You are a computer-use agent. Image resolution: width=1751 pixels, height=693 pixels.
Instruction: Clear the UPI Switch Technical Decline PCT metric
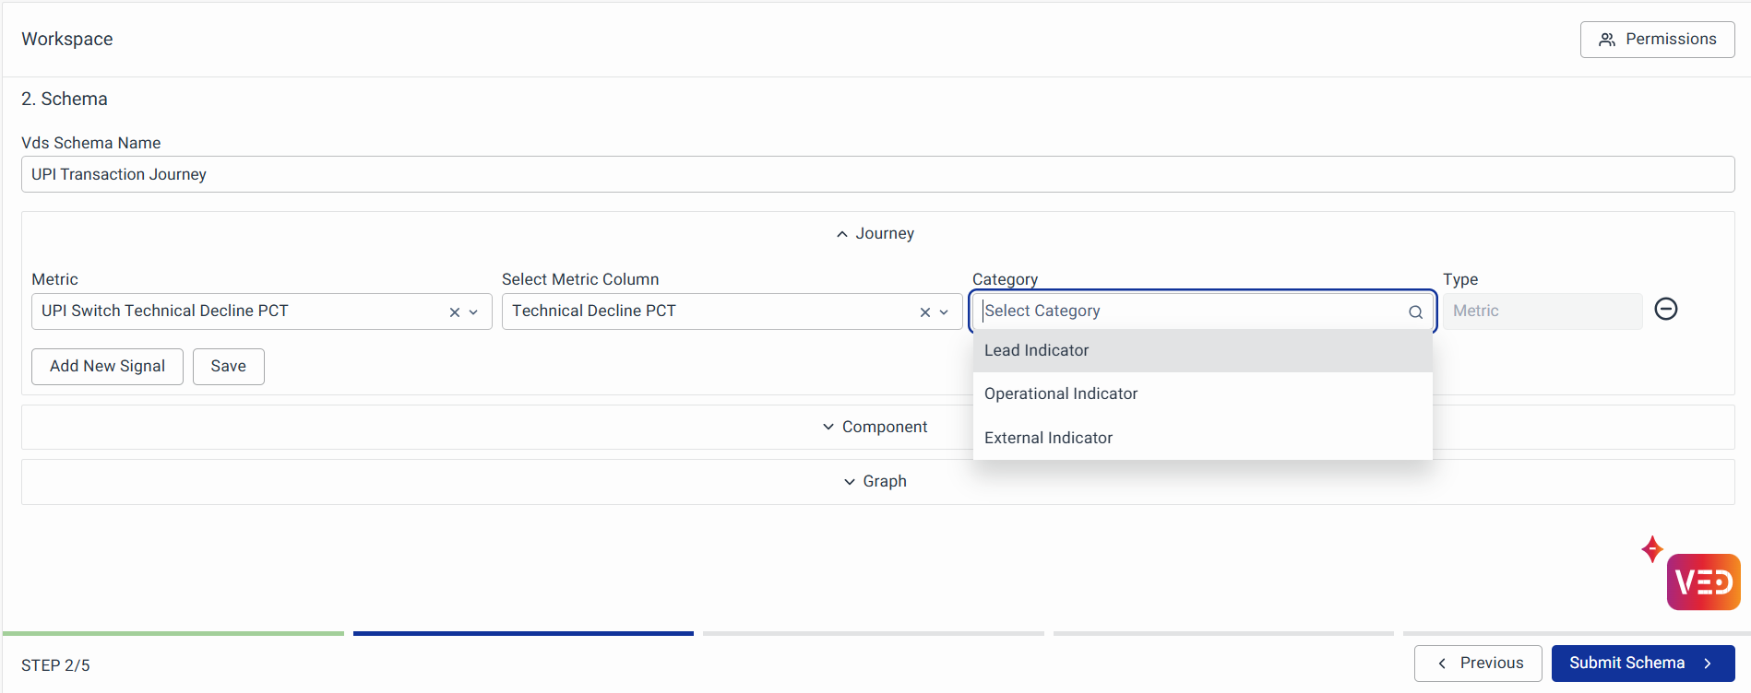[x=455, y=312]
